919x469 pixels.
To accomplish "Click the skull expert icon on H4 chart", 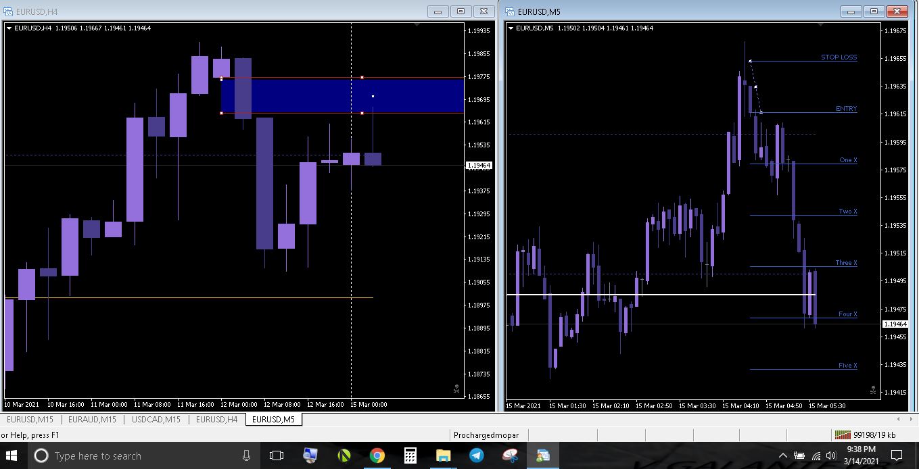I will coord(456,389).
